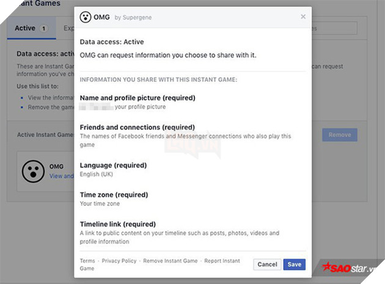The image size is (385, 284).
Task: Click the 'Your time zone' text
Action: (x=100, y=203)
